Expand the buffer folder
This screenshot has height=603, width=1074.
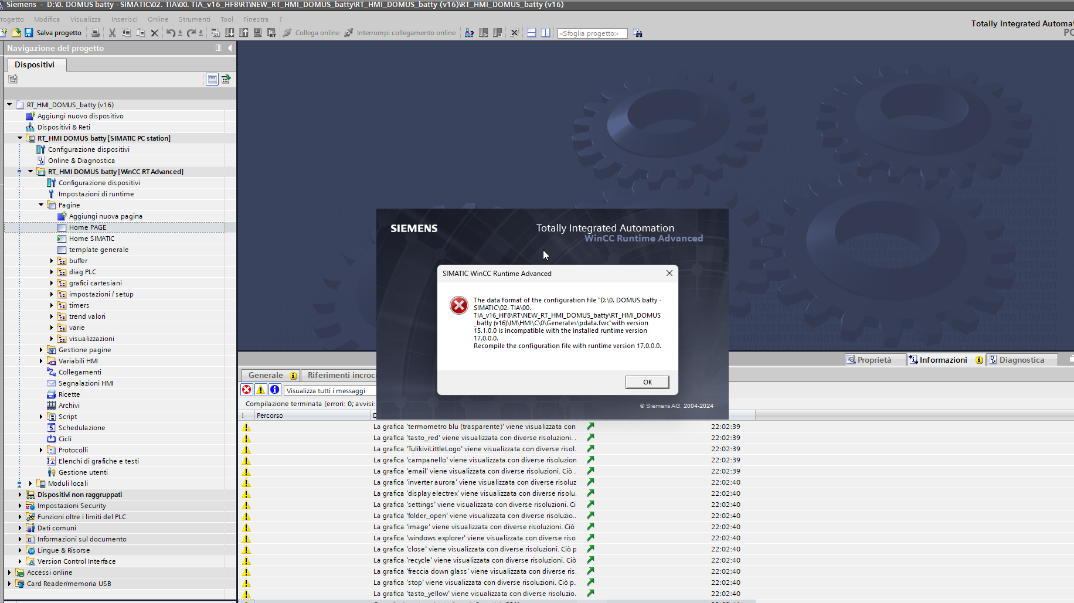(52, 261)
